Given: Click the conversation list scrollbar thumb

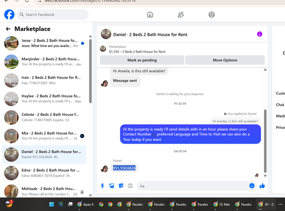Looking at the screenshot, I should tap(91, 71).
